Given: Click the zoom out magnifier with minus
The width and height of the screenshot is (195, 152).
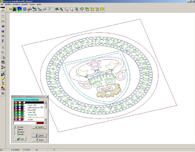Looking at the screenshot, I should [x=71, y=9].
